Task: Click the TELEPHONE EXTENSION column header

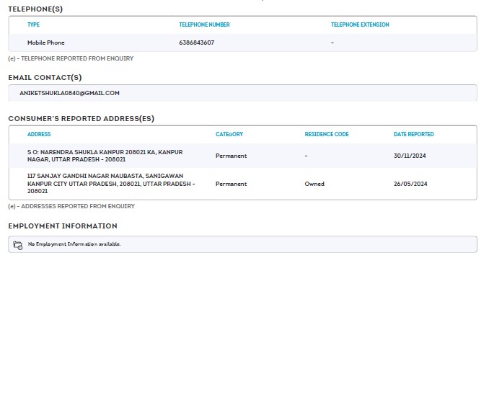Action: (x=359, y=25)
